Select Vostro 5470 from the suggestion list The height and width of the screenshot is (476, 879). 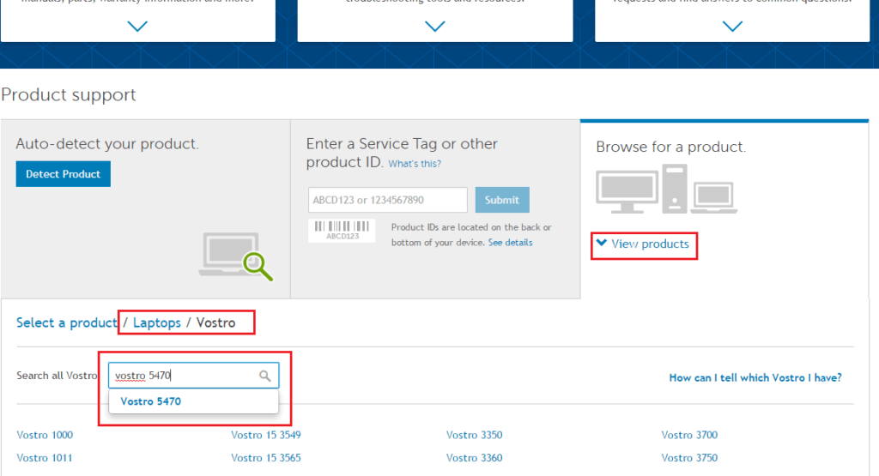point(151,401)
